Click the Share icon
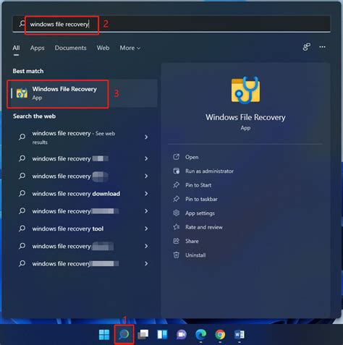The height and width of the screenshot is (345, 343). [x=177, y=241]
